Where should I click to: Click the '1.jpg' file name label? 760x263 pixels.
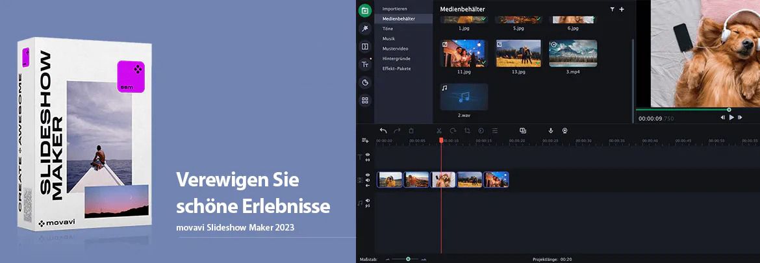(x=464, y=29)
